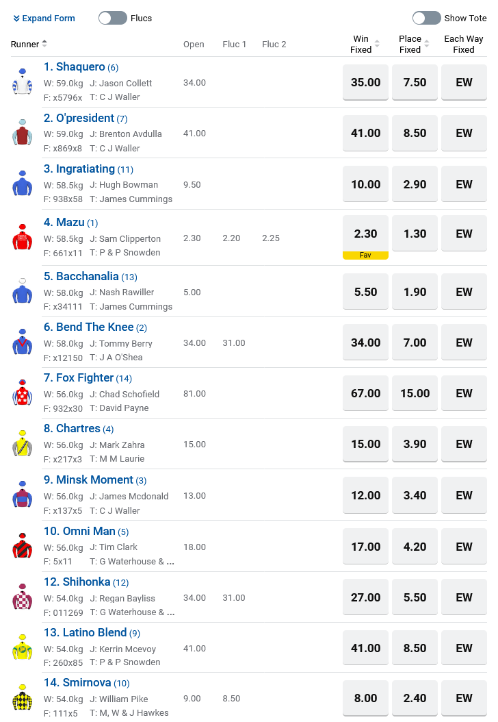Open Minsk Moment runner link

pyautogui.click(x=94, y=480)
